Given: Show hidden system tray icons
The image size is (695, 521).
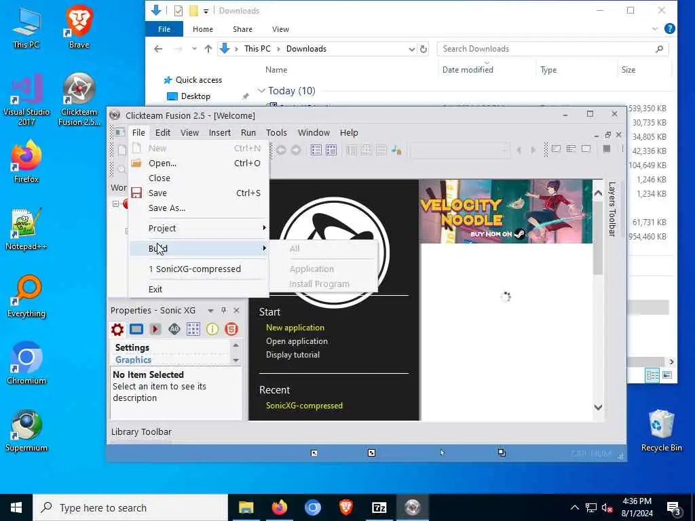Looking at the screenshot, I should (574, 507).
